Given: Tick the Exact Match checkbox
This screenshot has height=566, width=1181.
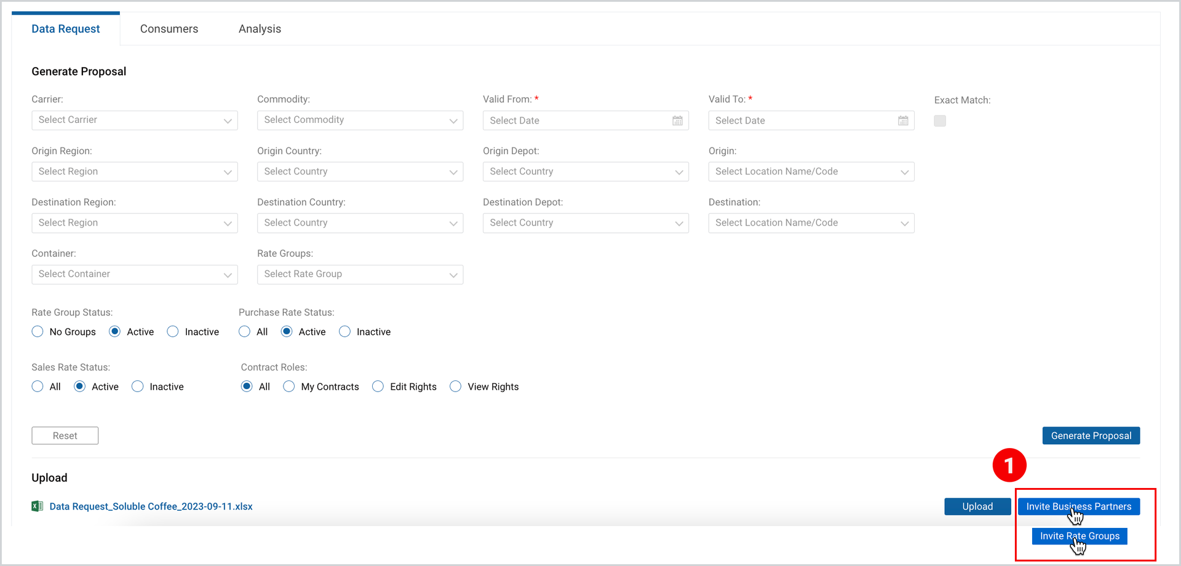Looking at the screenshot, I should (940, 121).
